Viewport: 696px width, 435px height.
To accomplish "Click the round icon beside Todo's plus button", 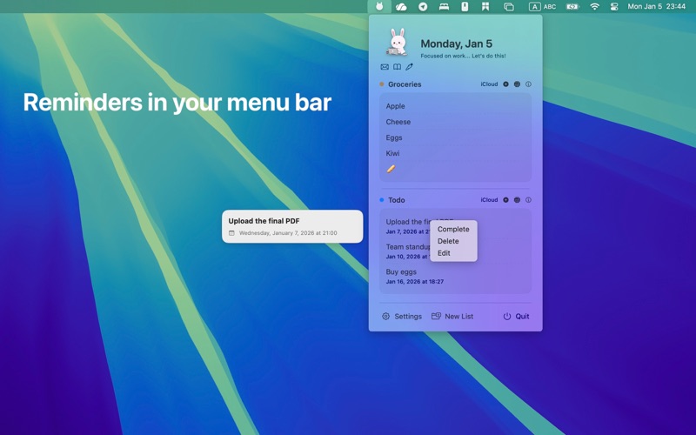I will [517, 200].
